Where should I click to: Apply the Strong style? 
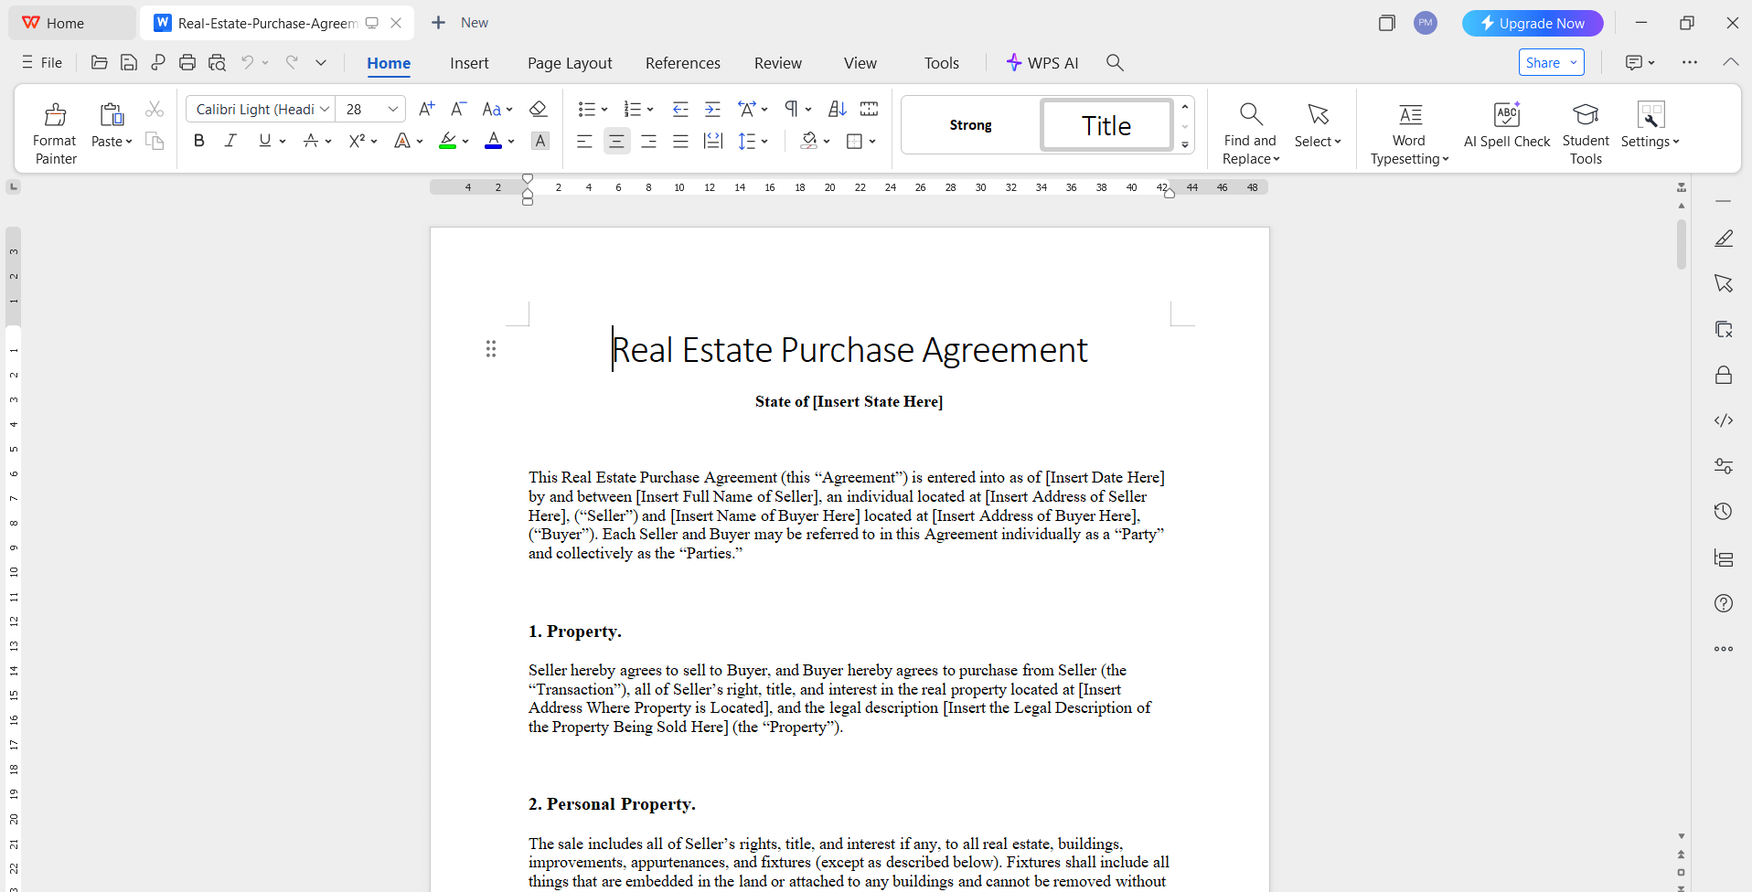click(x=970, y=125)
